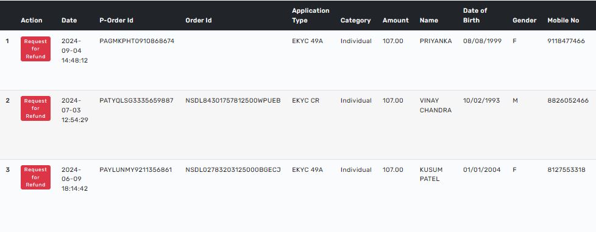596x232 pixels.
Task: Select Order Id NSDL84301757812500WPUEB
Action: click(233, 100)
